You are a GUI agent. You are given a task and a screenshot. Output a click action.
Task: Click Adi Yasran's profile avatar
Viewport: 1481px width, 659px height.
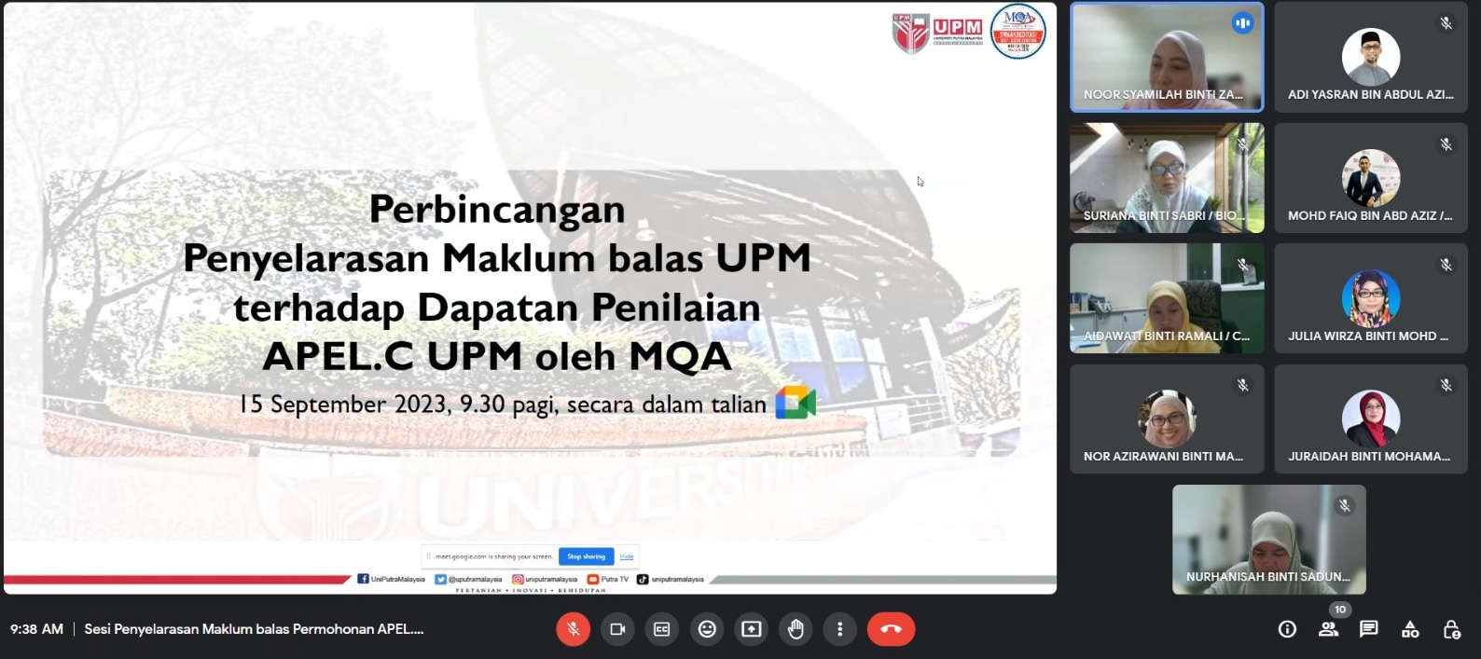[1371, 57]
